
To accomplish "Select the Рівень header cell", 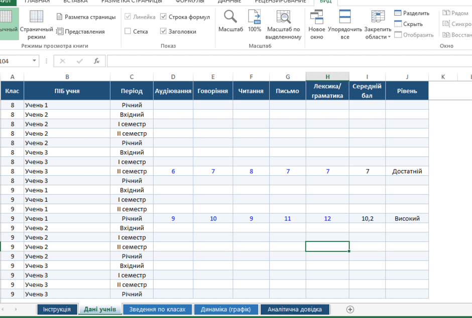I will pyautogui.click(x=407, y=91).
